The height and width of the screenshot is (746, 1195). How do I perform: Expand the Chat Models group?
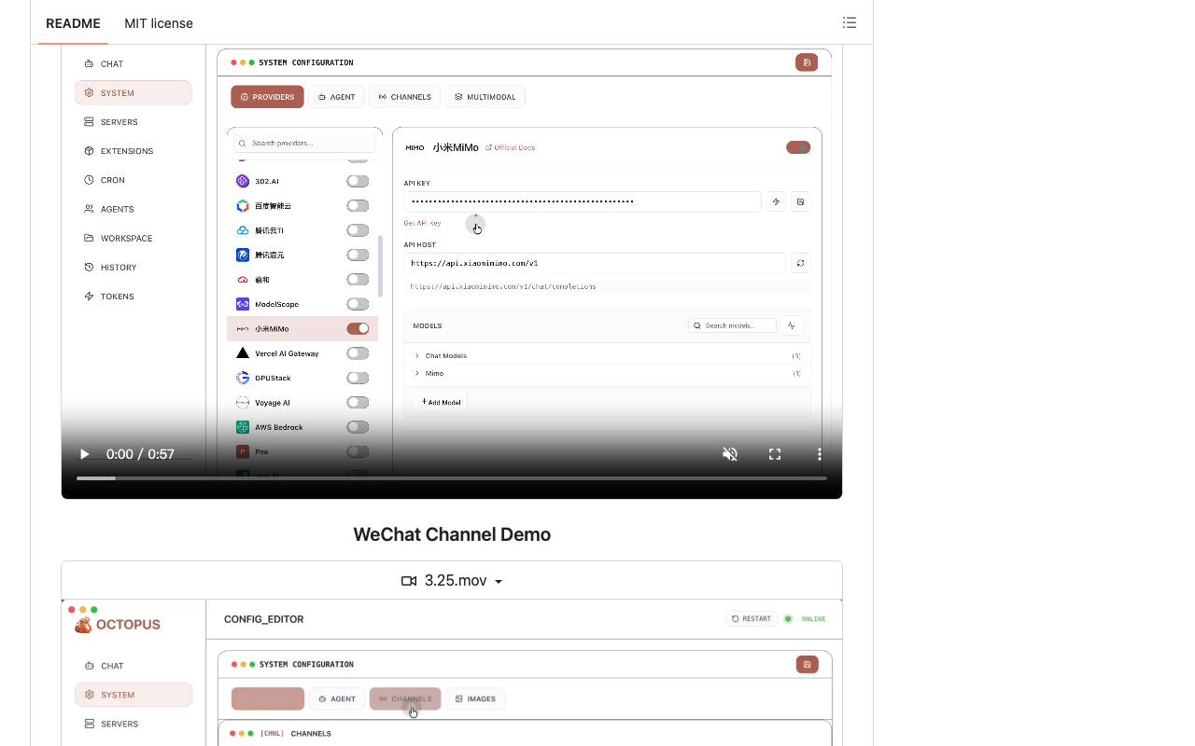pyautogui.click(x=608, y=355)
